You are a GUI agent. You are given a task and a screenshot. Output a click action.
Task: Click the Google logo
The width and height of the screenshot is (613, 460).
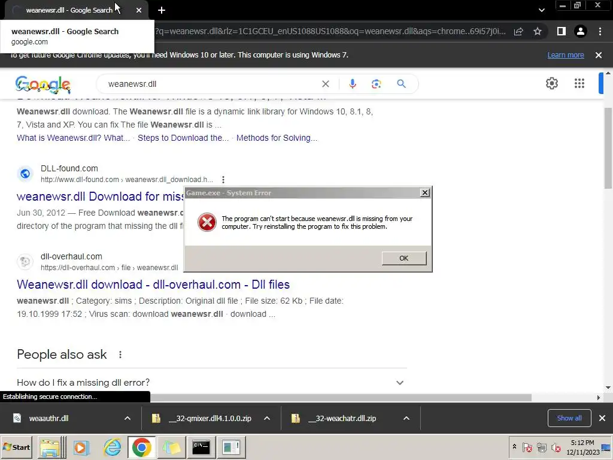pos(43,84)
